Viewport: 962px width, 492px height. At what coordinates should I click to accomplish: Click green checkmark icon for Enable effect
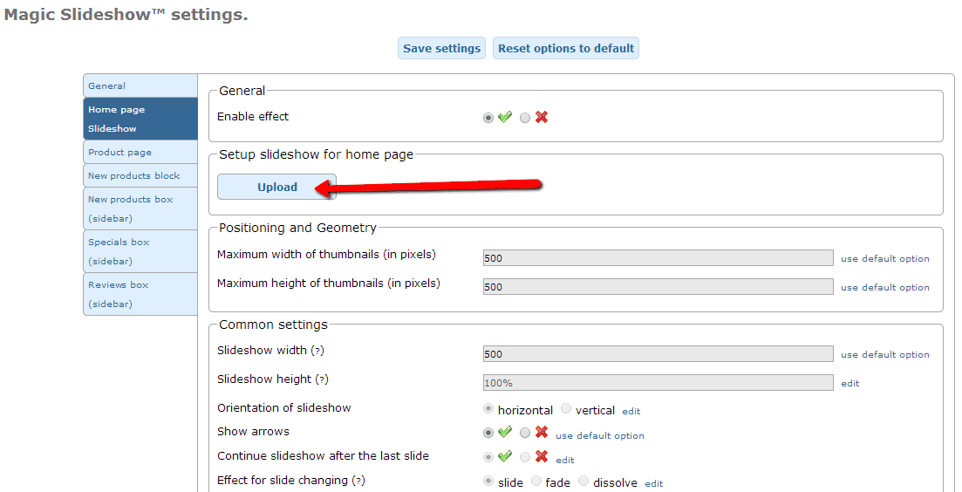coord(504,117)
